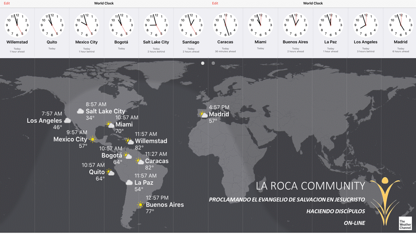Select the Miami analog clock
Image resolution: width=416 pixels, height=234 pixels.
coord(261,25)
